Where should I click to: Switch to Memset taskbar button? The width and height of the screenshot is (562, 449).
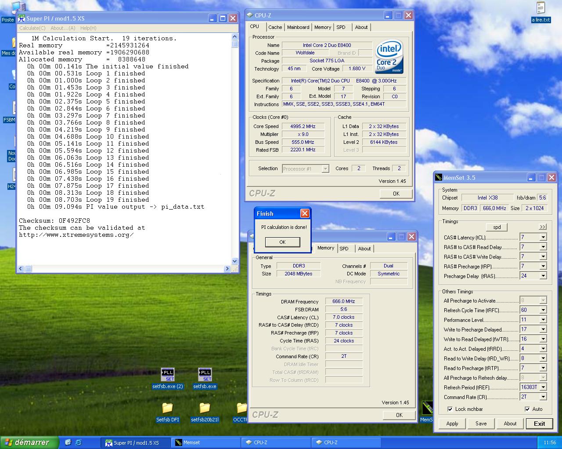coord(206,442)
